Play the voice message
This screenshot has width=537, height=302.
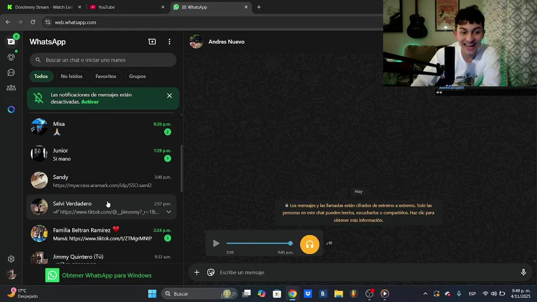(x=216, y=243)
